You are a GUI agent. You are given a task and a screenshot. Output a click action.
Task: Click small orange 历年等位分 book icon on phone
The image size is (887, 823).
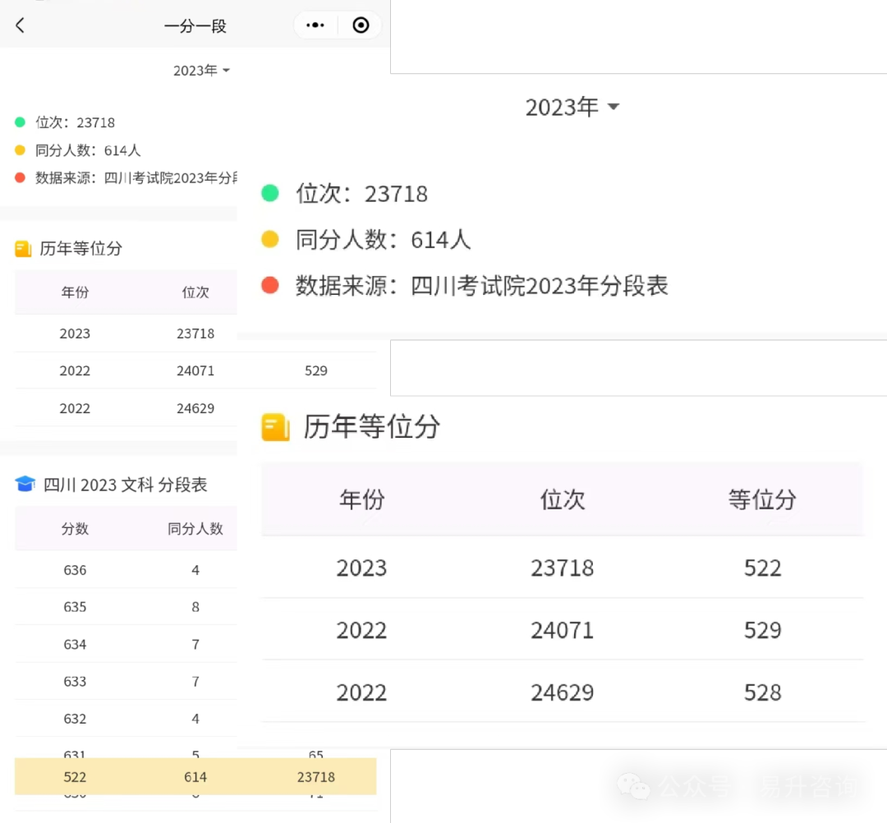[x=23, y=248]
